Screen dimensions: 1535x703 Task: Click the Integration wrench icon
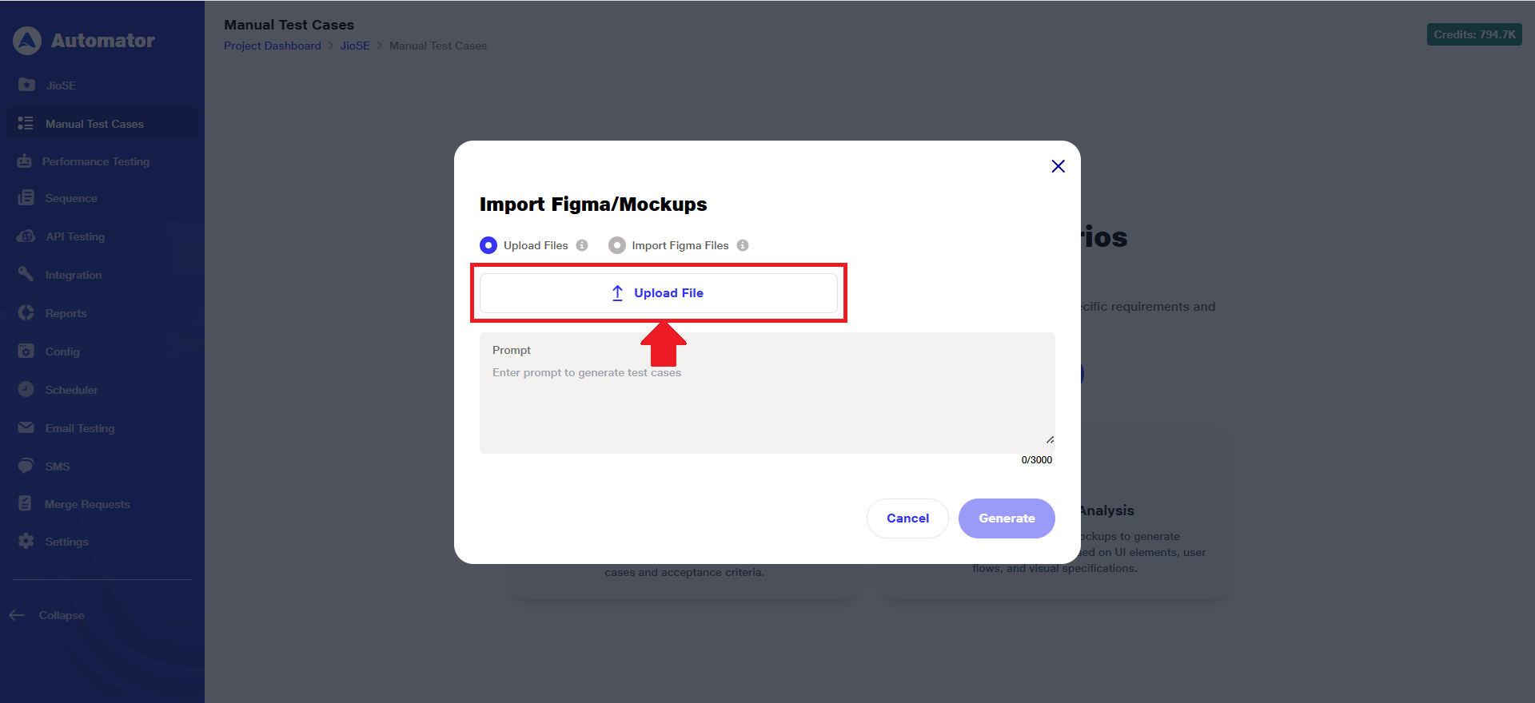26,275
